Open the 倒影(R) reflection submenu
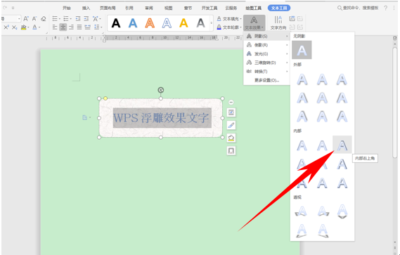 click(x=267, y=45)
